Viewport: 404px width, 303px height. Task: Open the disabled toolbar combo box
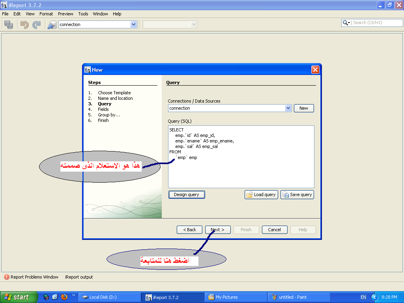170,24
